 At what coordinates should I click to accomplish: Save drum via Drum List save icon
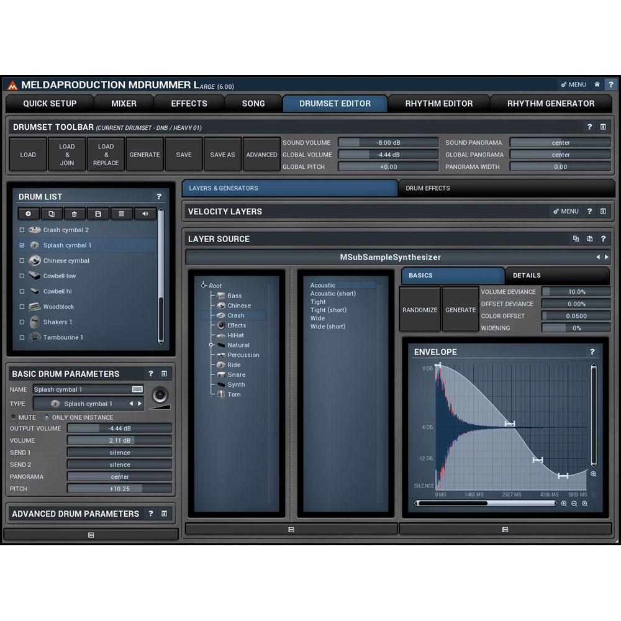(98, 214)
